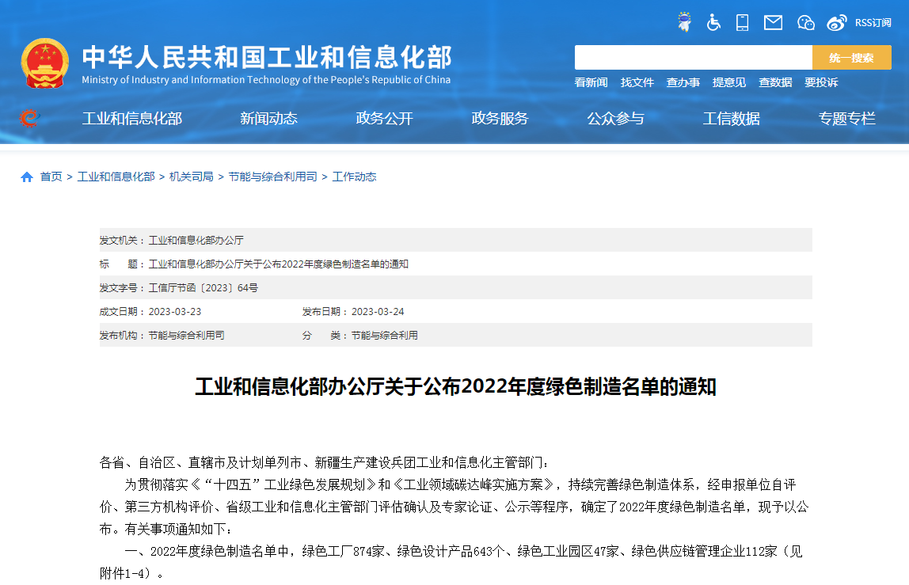Click 机关司局 breadcrumb link
This screenshot has height=585, width=909.
[192, 177]
